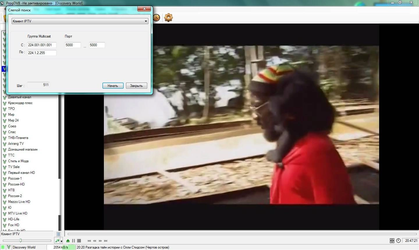Select channel Краснодар плюс
This screenshot has width=419, height=250.
20,103
